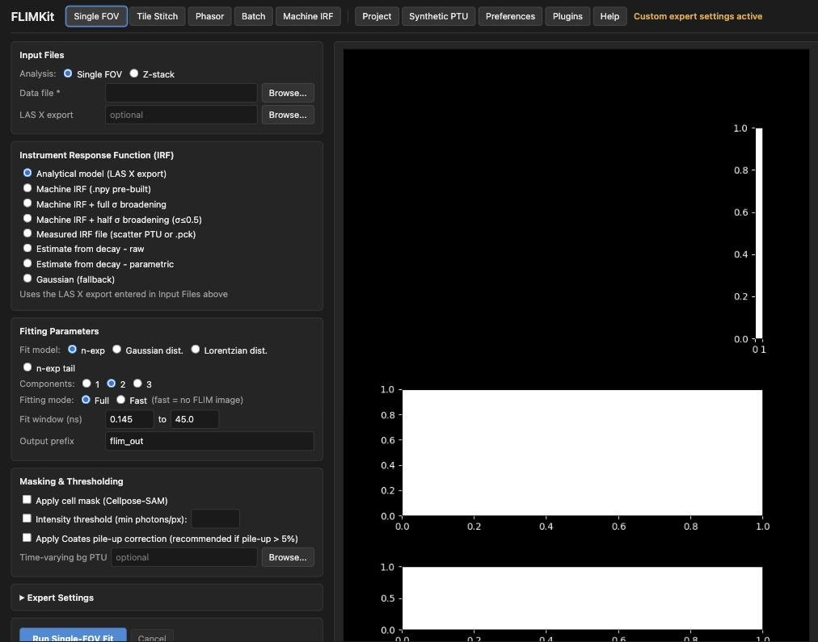Open the Project menu
The width and height of the screenshot is (818, 642).
(x=377, y=16)
